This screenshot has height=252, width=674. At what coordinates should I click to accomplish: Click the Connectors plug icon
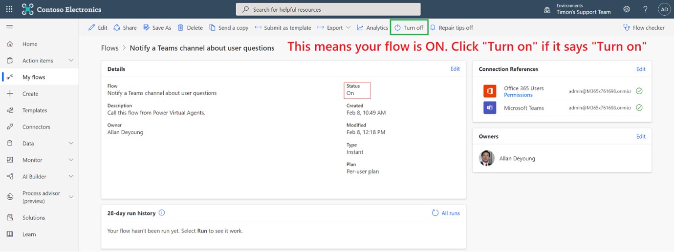10,127
